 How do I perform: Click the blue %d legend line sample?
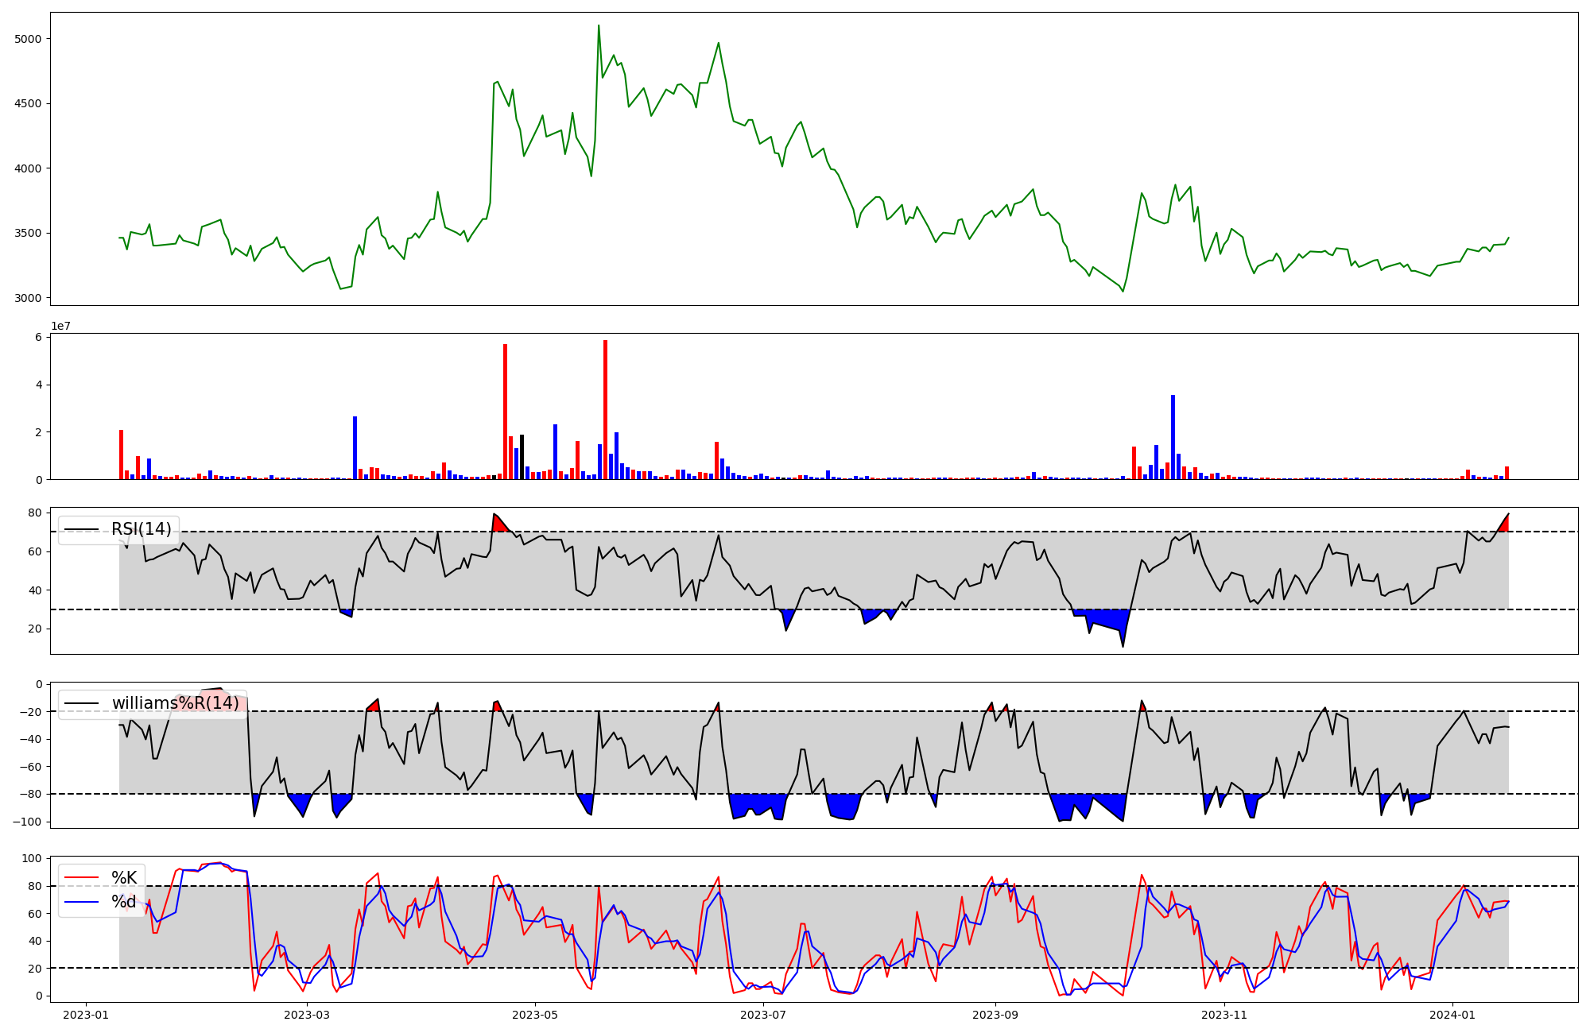coord(82,902)
